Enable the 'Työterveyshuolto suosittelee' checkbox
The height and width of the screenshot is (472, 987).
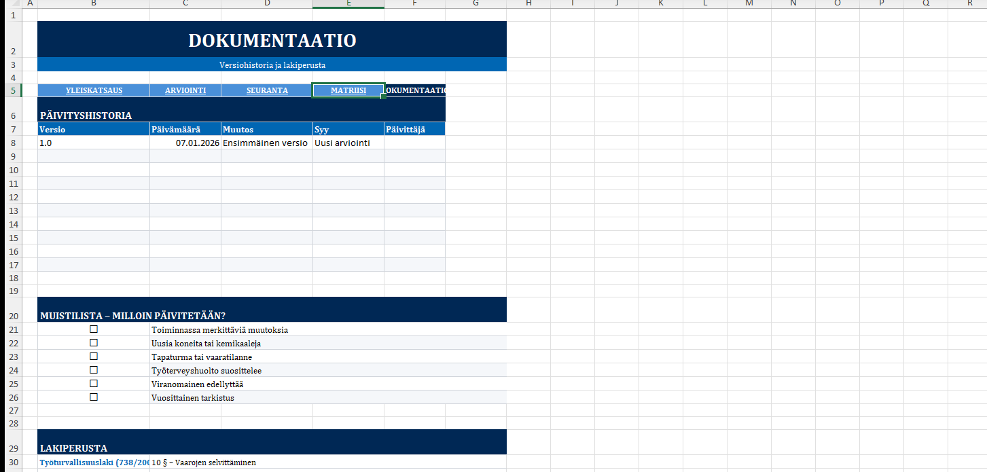(x=94, y=370)
